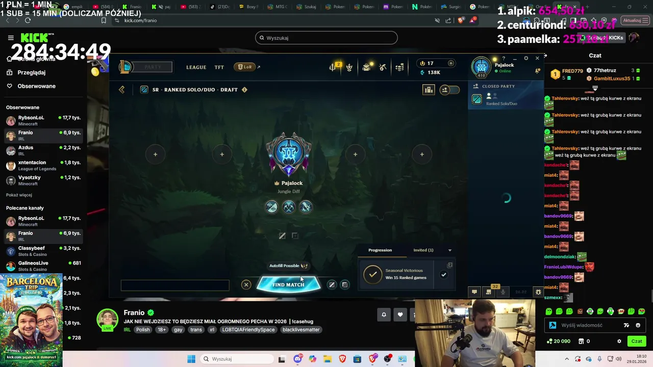
Task: Toggle the client voice microphone icon
Action: (503, 292)
